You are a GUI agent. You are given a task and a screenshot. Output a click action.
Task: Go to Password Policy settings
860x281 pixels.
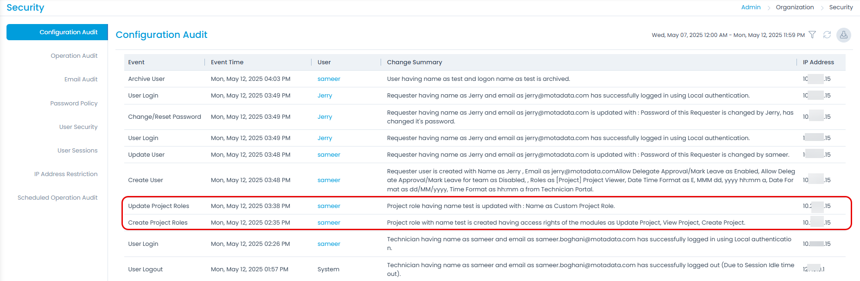tap(74, 103)
